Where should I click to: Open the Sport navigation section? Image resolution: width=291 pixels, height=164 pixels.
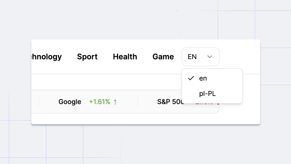[x=87, y=57]
